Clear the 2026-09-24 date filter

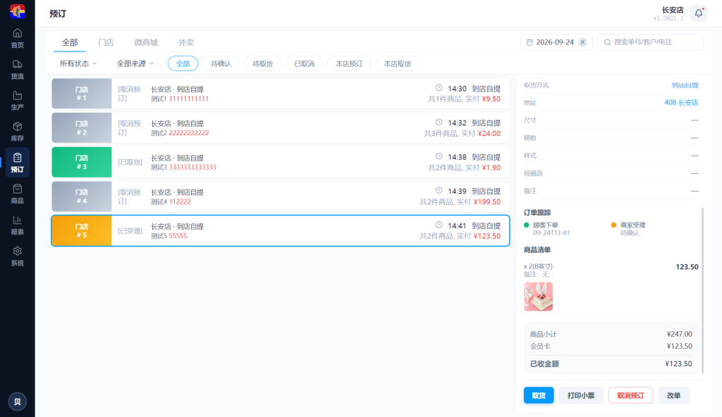(x=582, y=42)
